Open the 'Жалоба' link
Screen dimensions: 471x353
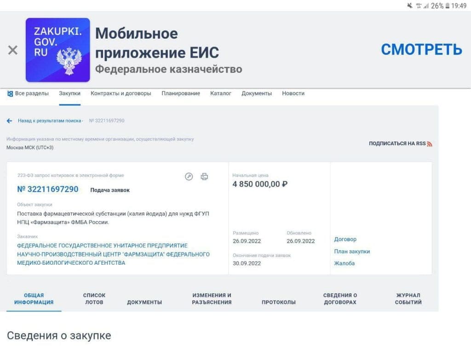[x=345, y=263]
